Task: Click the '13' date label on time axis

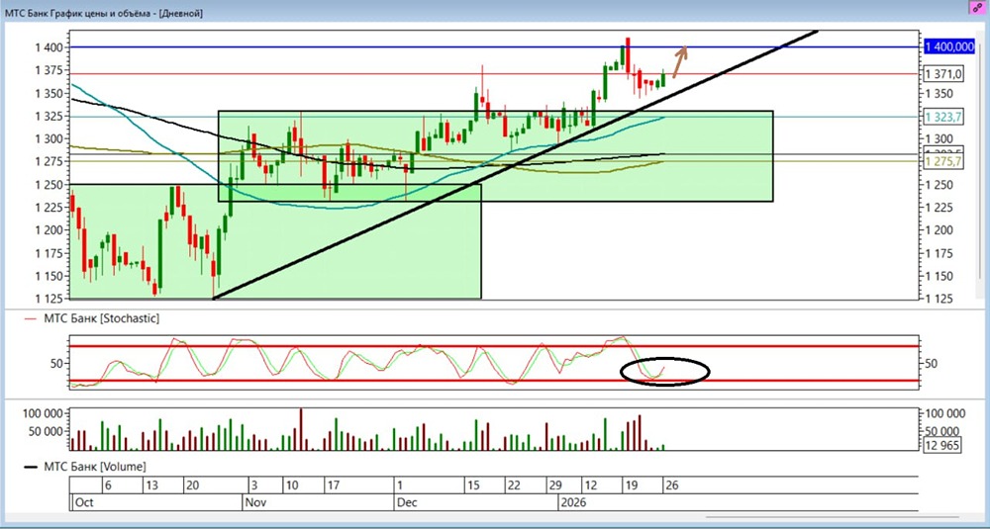Action: 150,485
